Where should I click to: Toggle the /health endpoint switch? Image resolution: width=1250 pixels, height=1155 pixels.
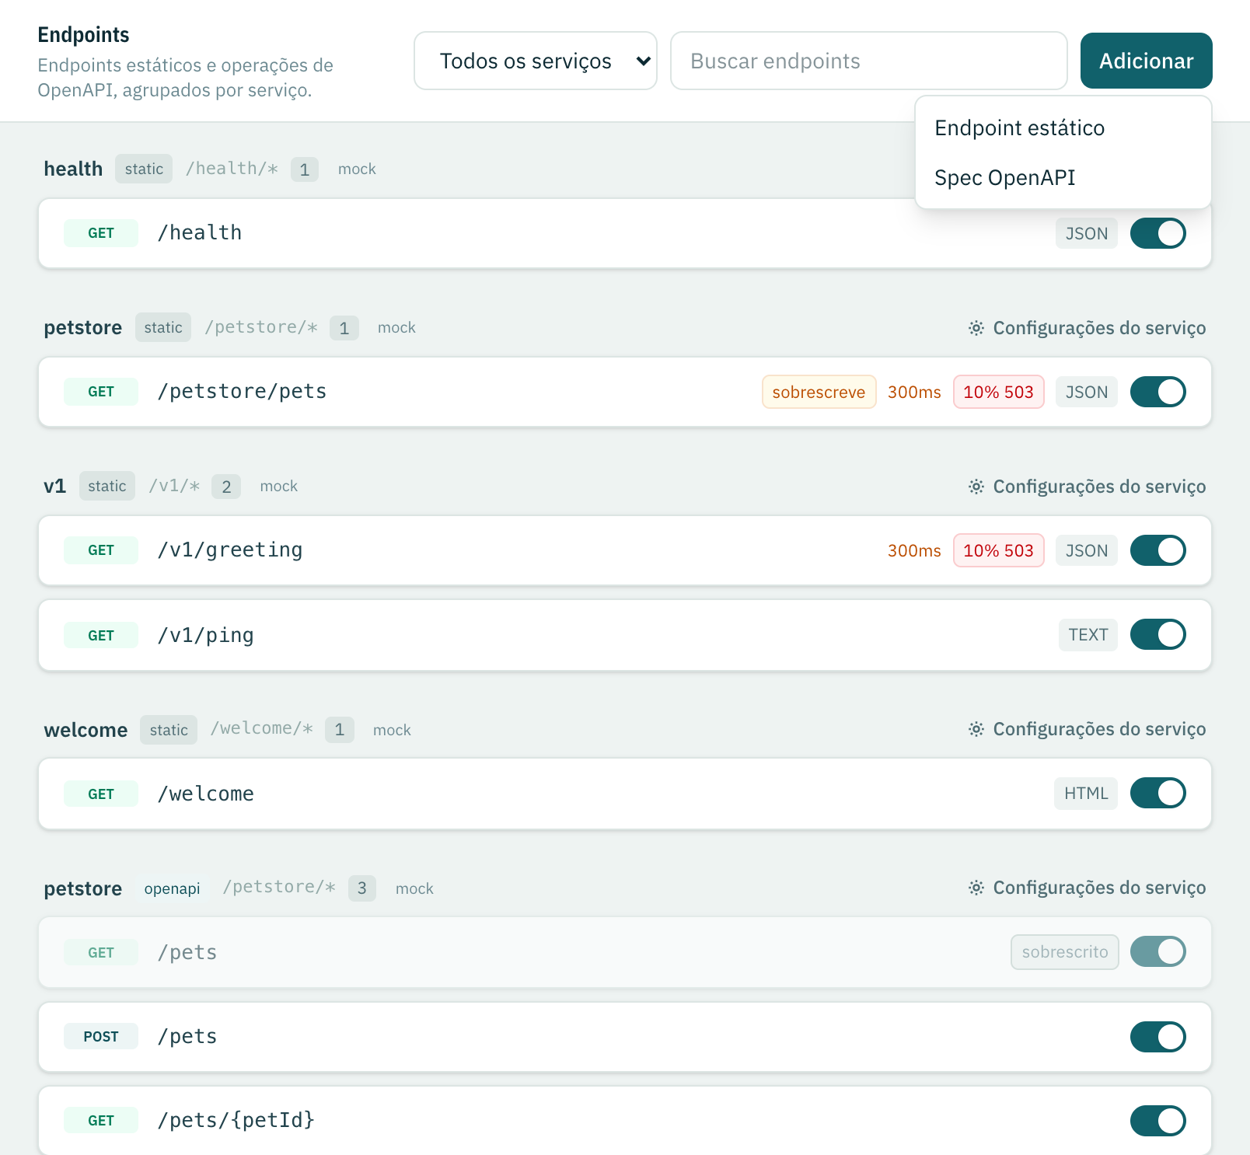click(1157, 233)
